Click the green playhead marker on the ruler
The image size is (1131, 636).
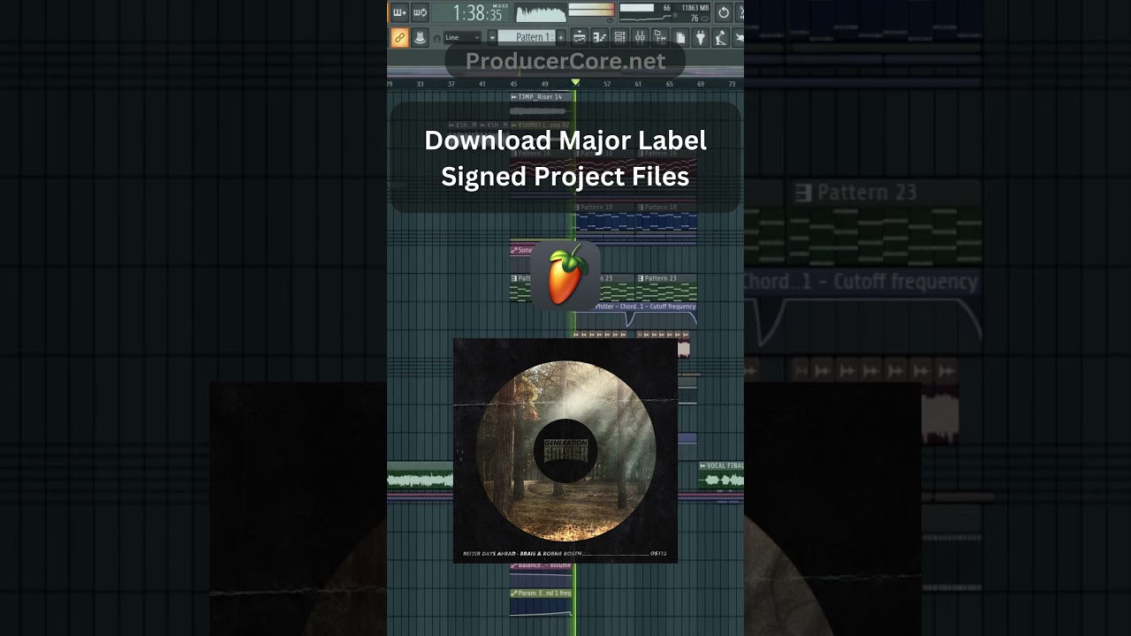pos(575,82)
